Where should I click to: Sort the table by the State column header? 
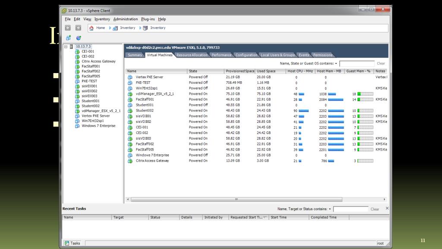[205, 71]
